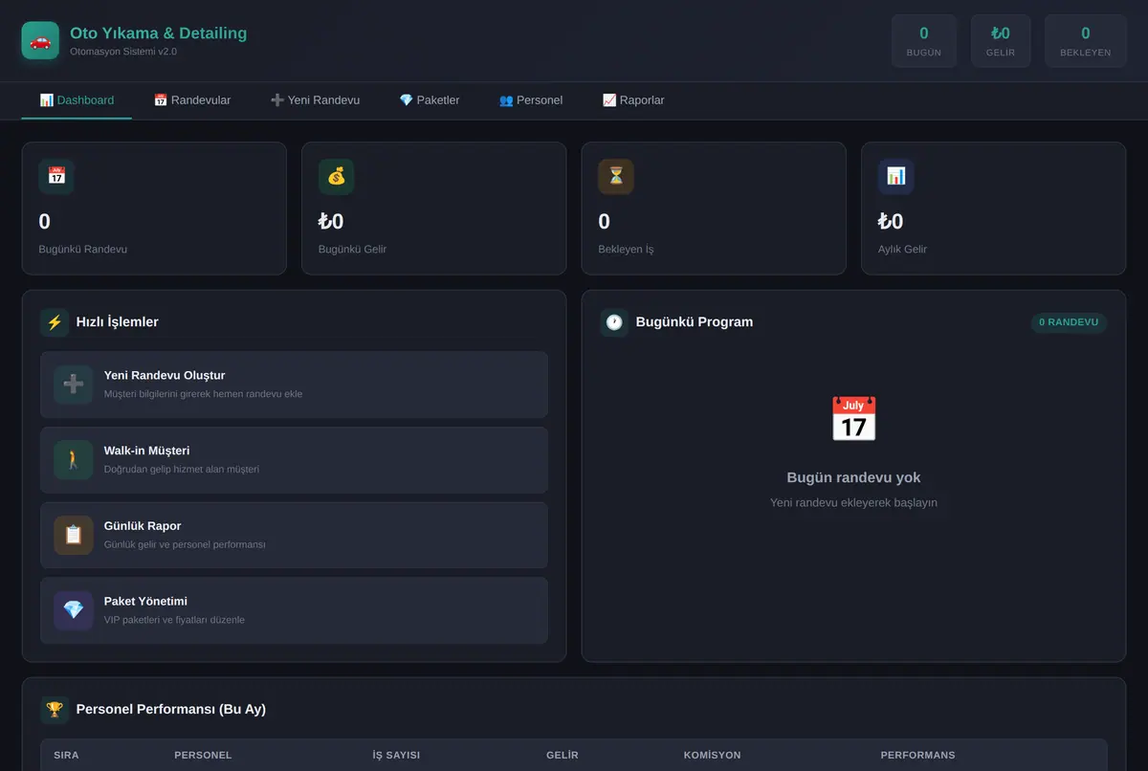Image resolution: width=1148 pixels, height=771 pixels.
Task: Click the diamond icon for Paket Yönetimi
Action: (x=74, y=610)
